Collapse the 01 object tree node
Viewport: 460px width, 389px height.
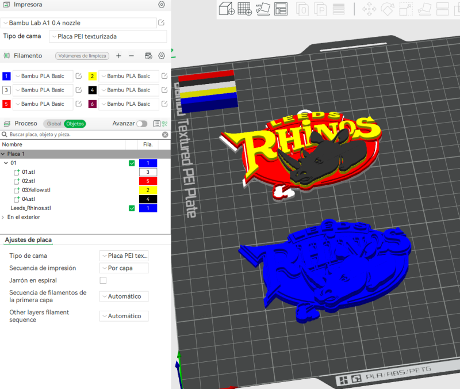click(x=6, y=163)
